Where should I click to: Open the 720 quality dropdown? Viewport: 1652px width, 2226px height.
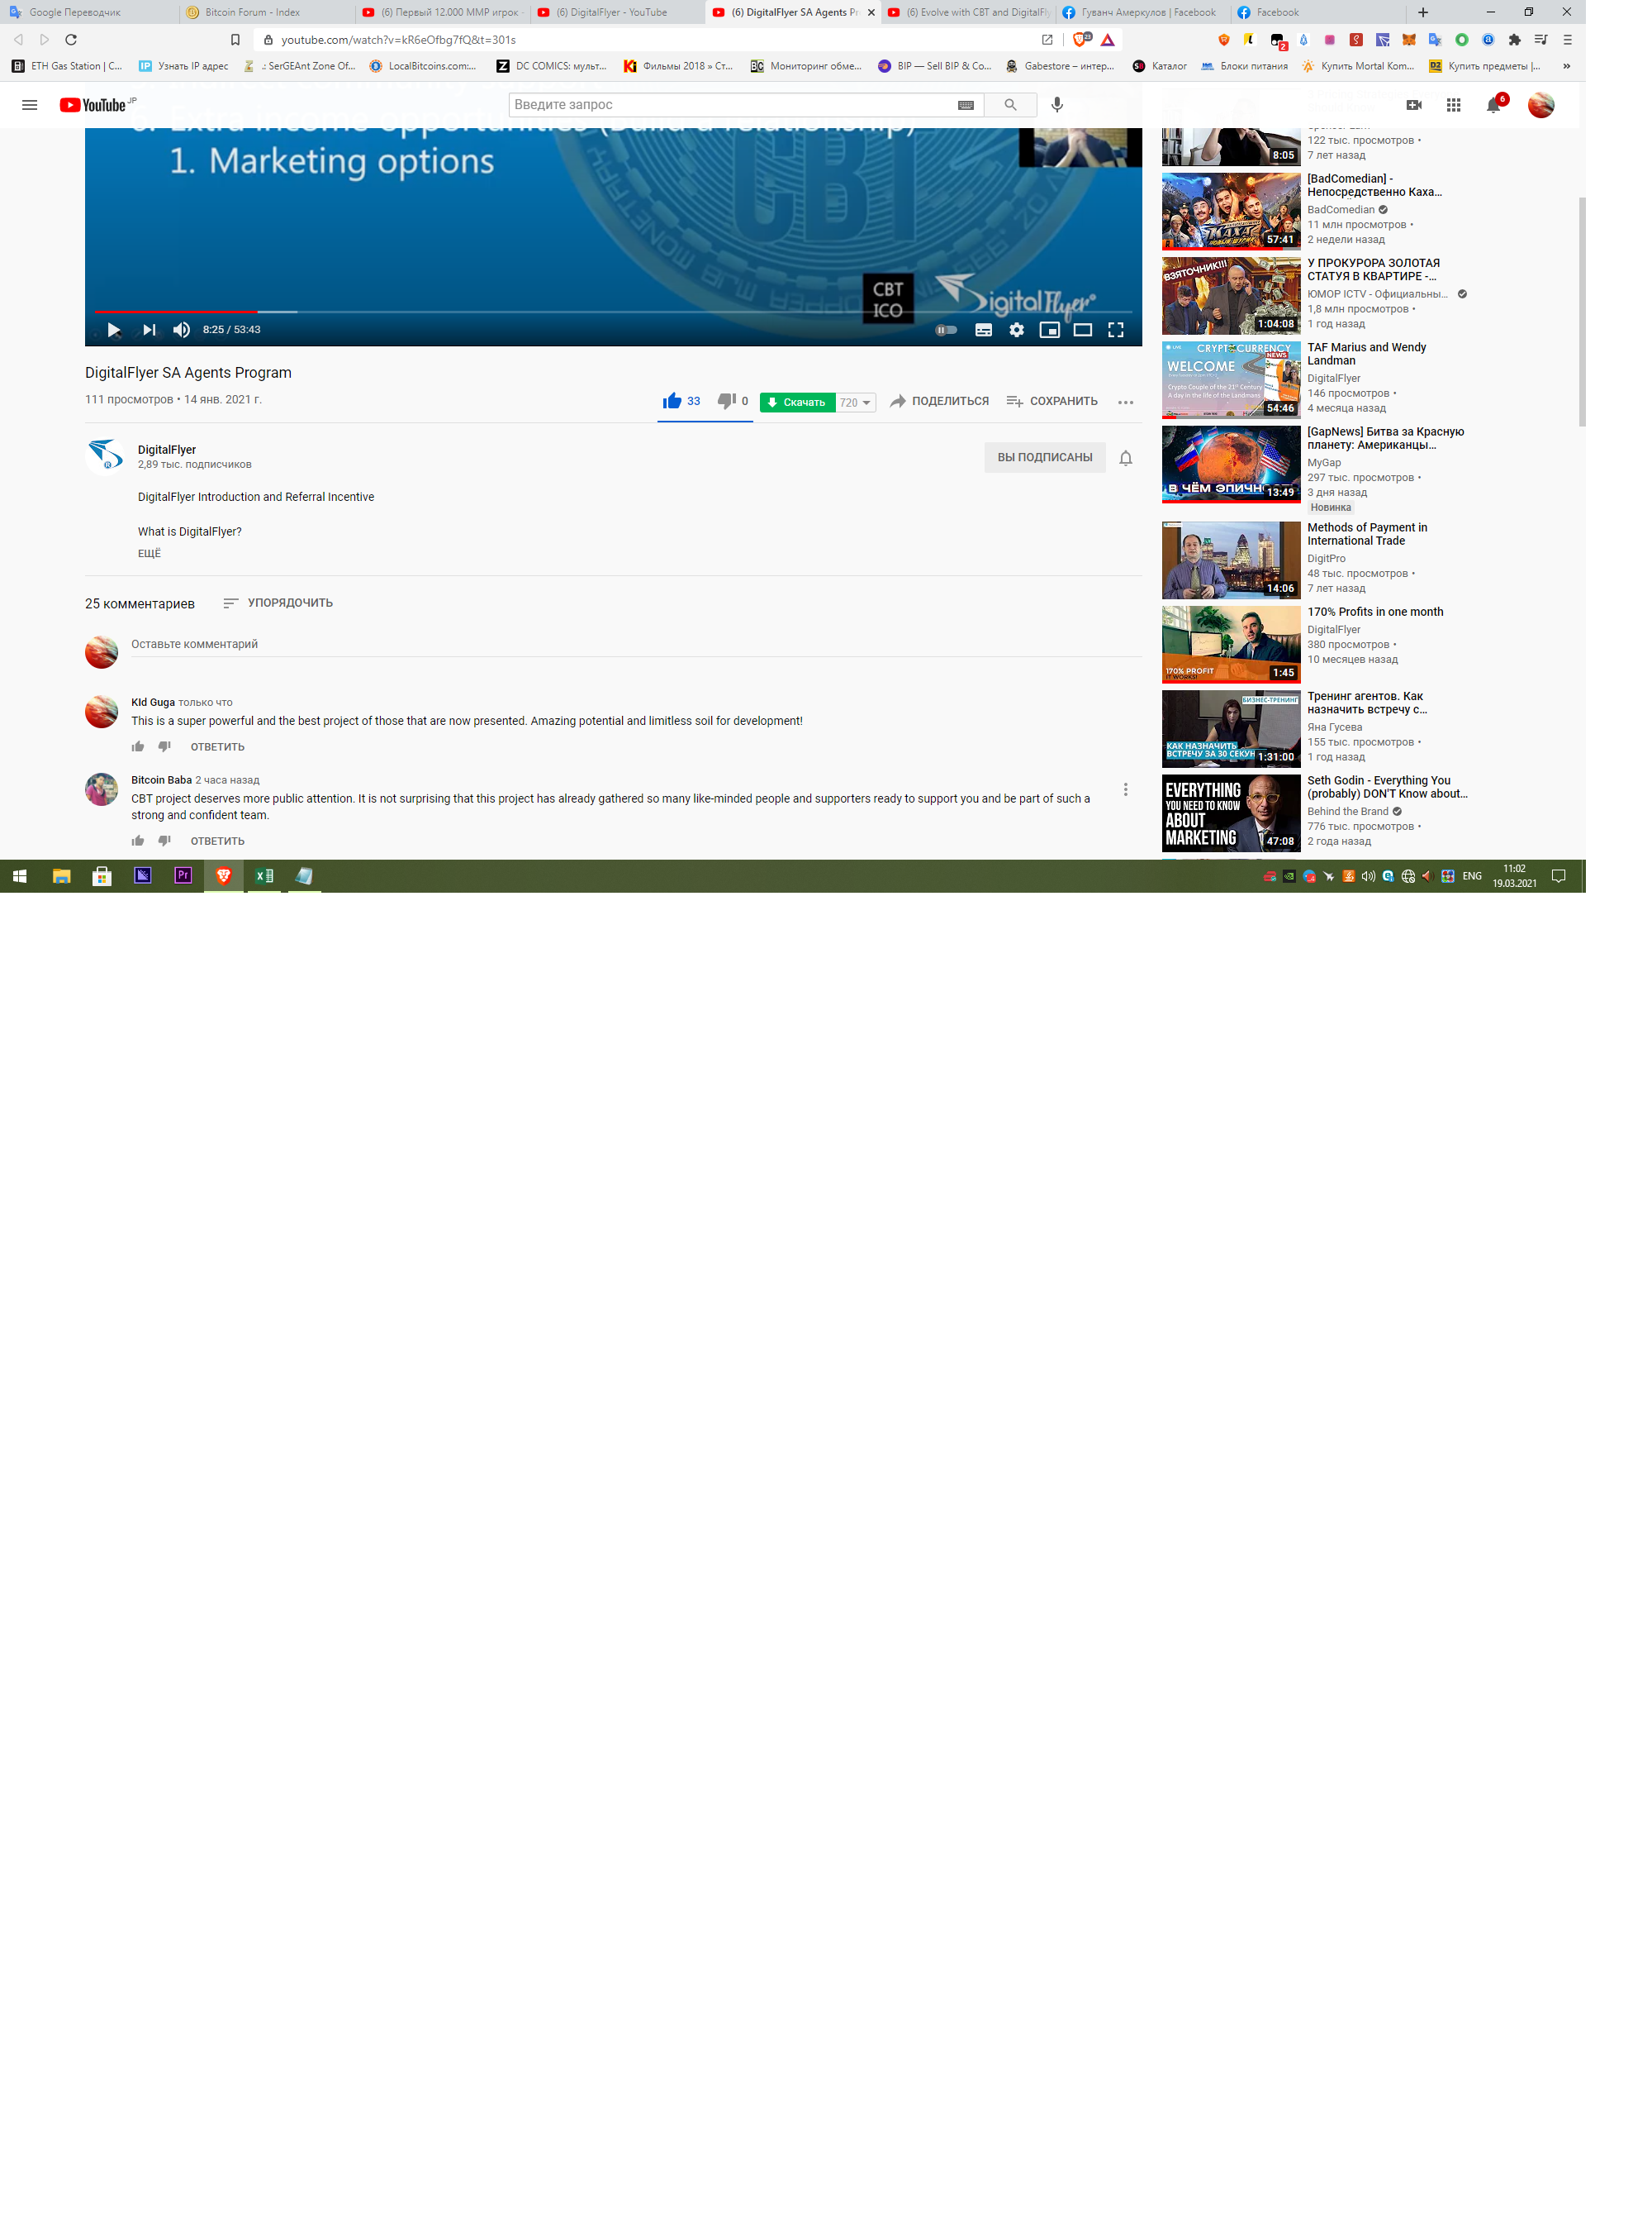[x=856, y=403]
